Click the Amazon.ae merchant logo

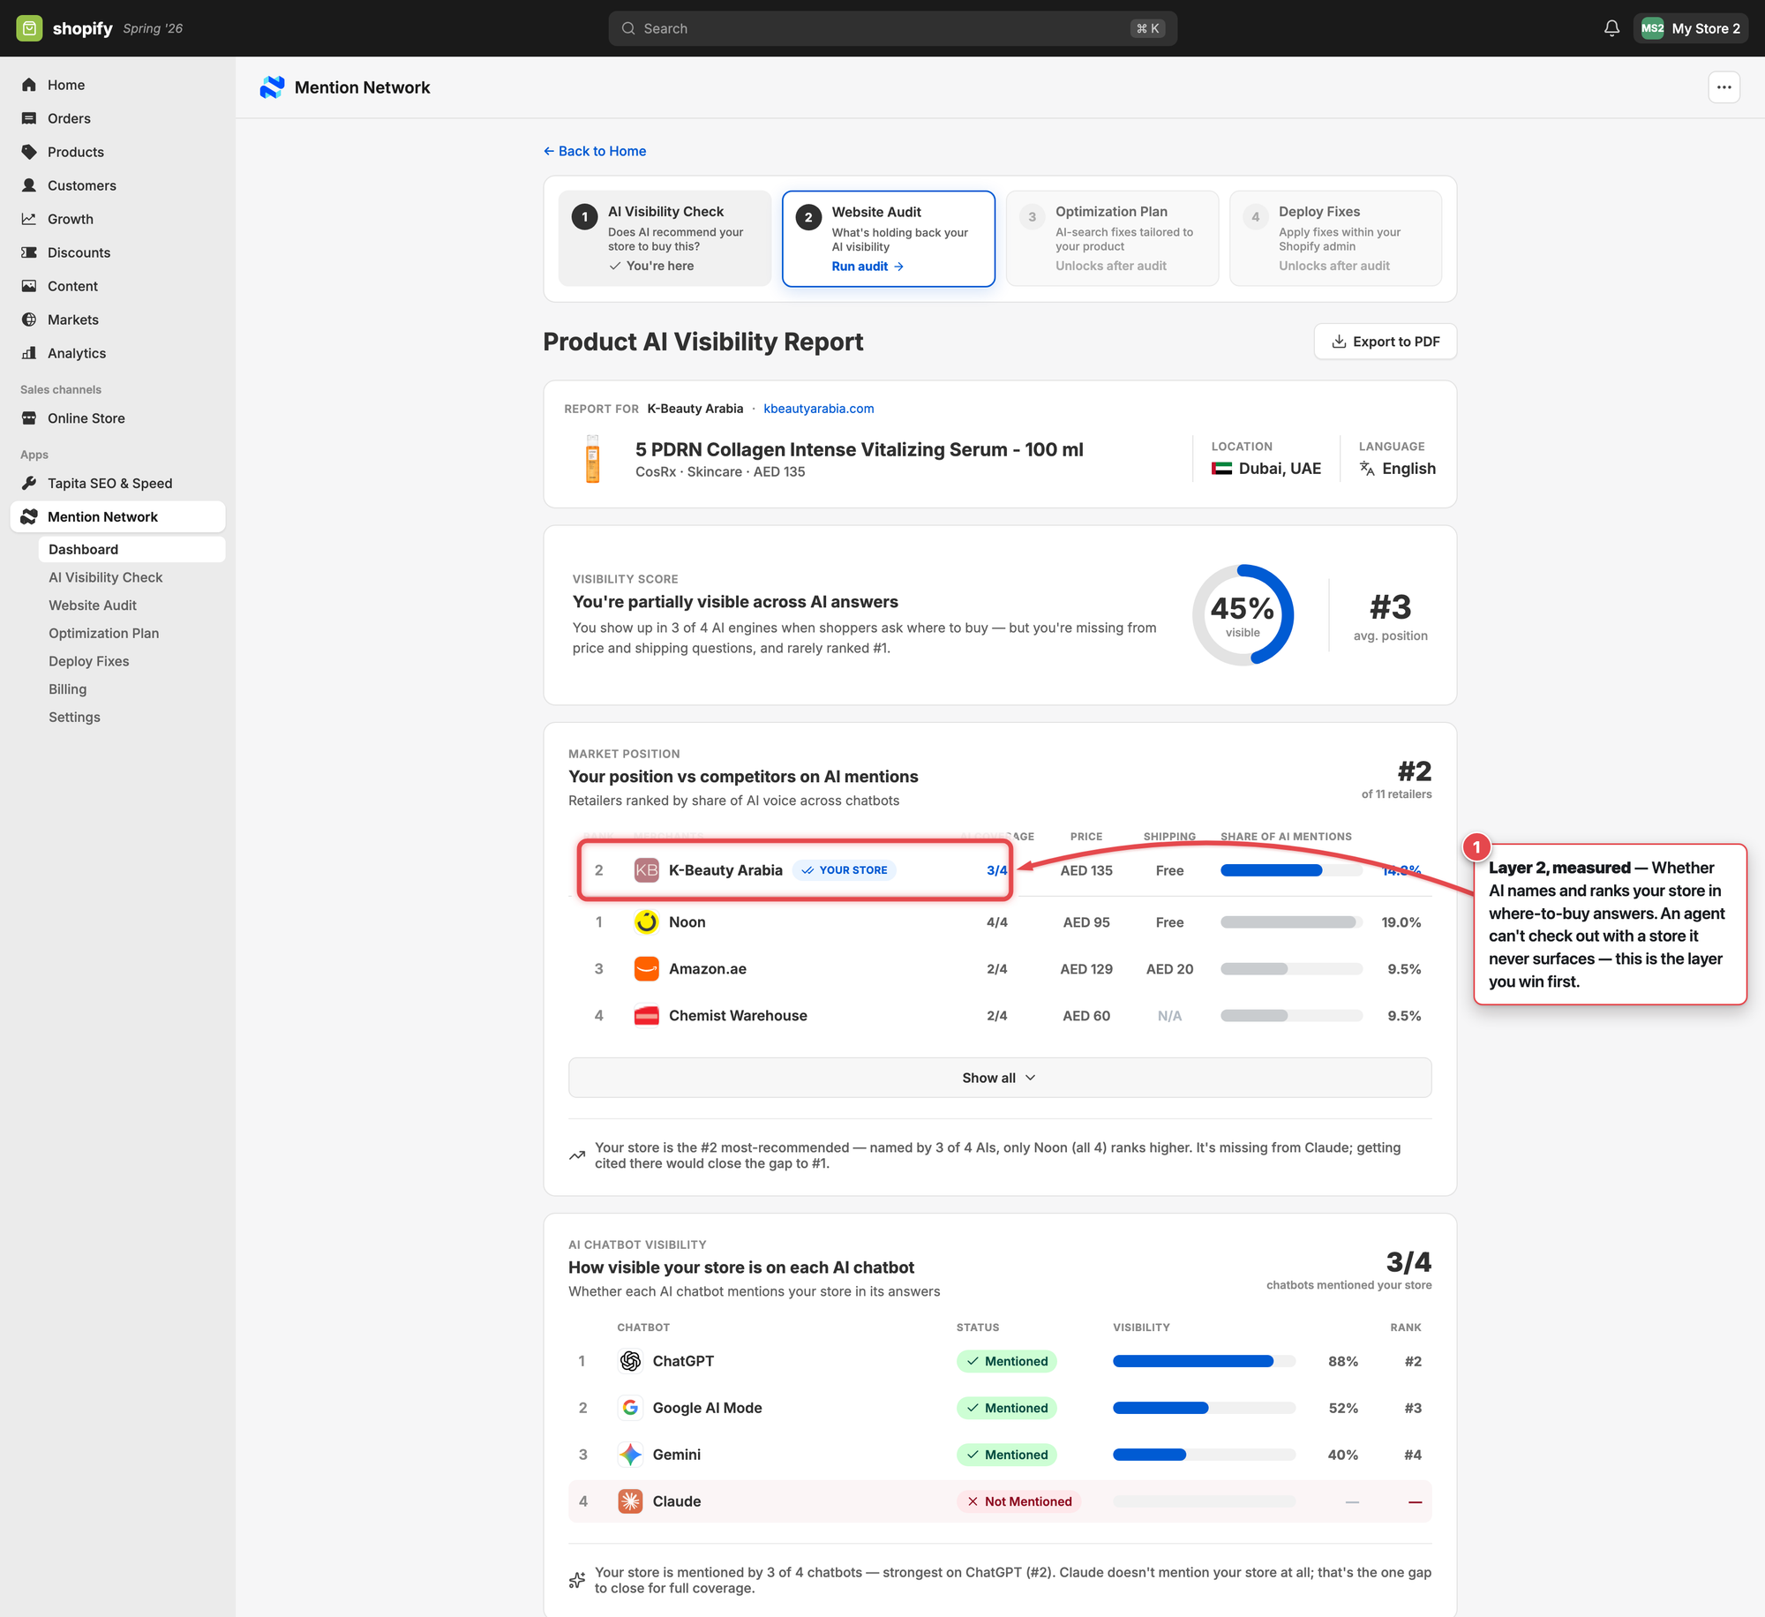[x=646, y=968]
